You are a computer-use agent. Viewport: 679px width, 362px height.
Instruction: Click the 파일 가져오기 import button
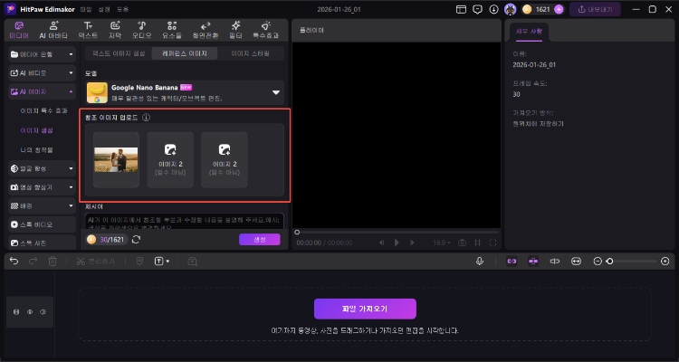(x=365, y=309)
